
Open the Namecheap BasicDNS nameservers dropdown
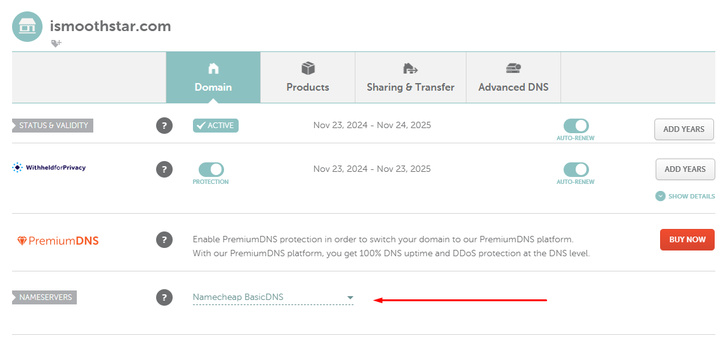(x=273, y=297)
